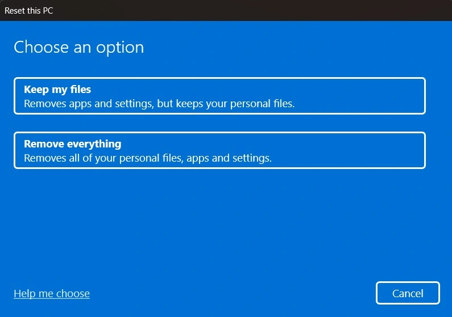Open the Help me choose link
This screenshot has height=317, width=452.
point(52,293)
